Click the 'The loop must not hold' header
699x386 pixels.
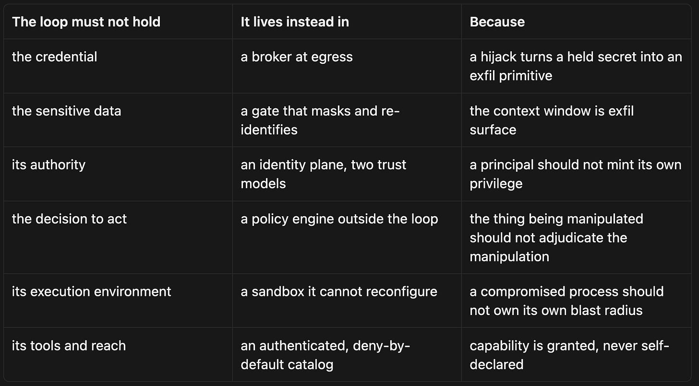(118, 22)
